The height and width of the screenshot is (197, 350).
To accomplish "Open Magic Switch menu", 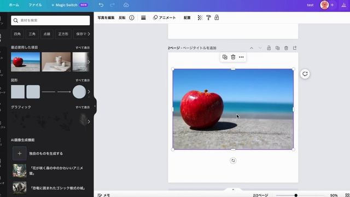I will pos(69,5).
